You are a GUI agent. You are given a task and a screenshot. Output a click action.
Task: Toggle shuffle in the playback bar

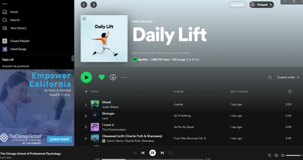tap(135, 153)
